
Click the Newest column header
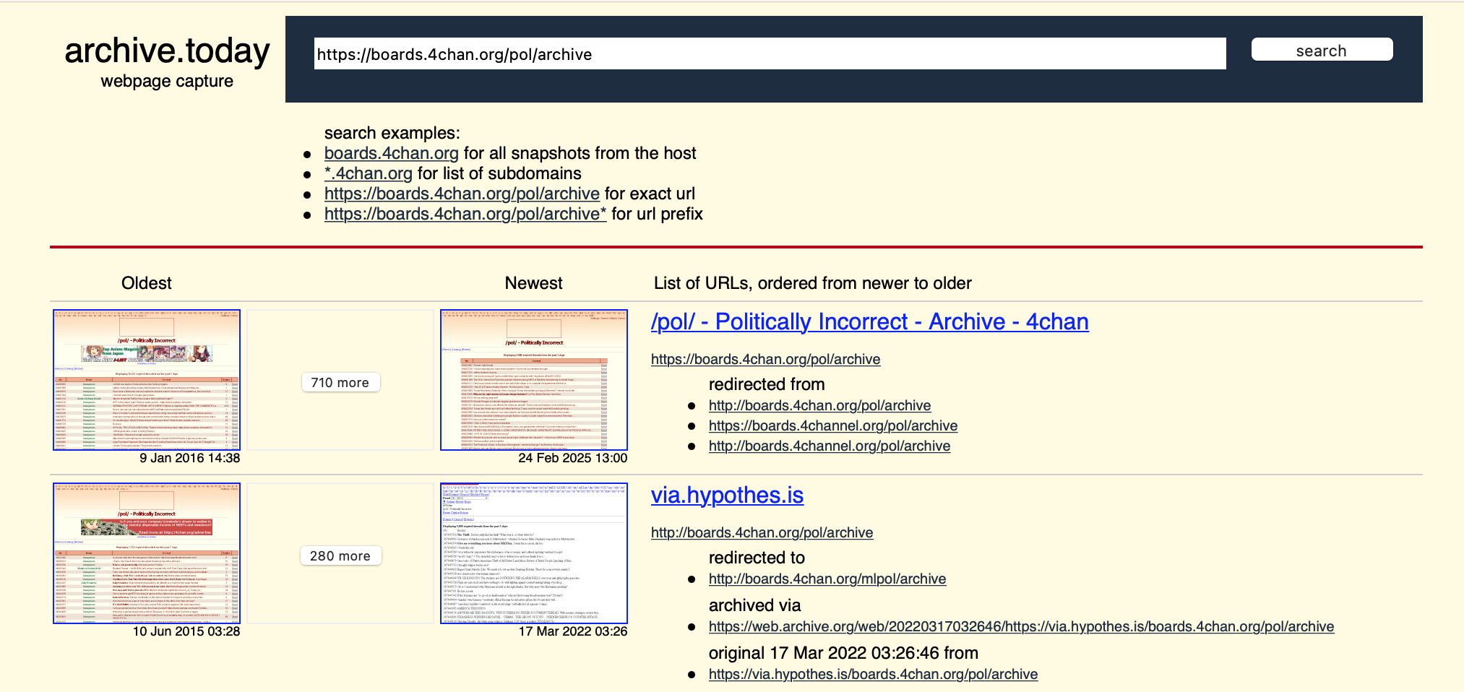(x=534, y=283)
